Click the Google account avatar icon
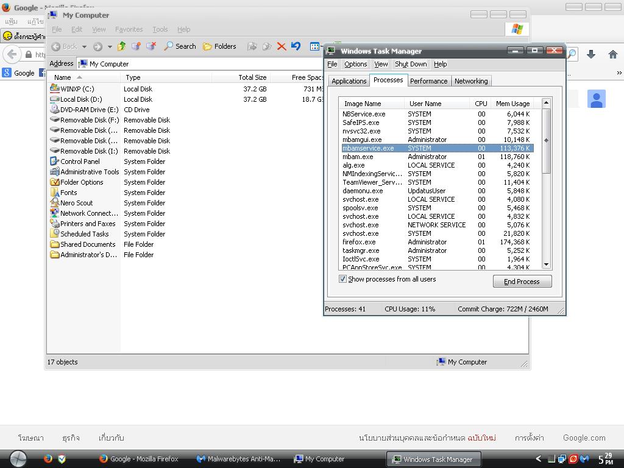The height and width of the screenshot is (468, 624). click(x=597, y=99)
